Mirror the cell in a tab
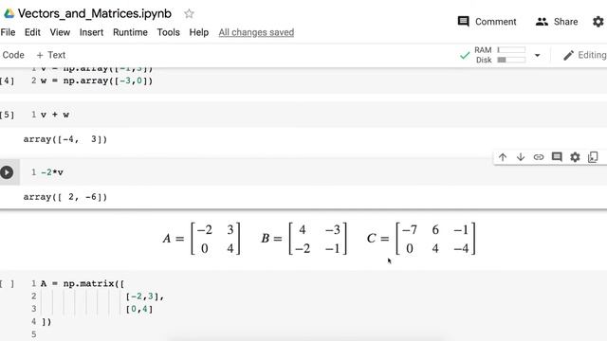 tap(593, 157)
